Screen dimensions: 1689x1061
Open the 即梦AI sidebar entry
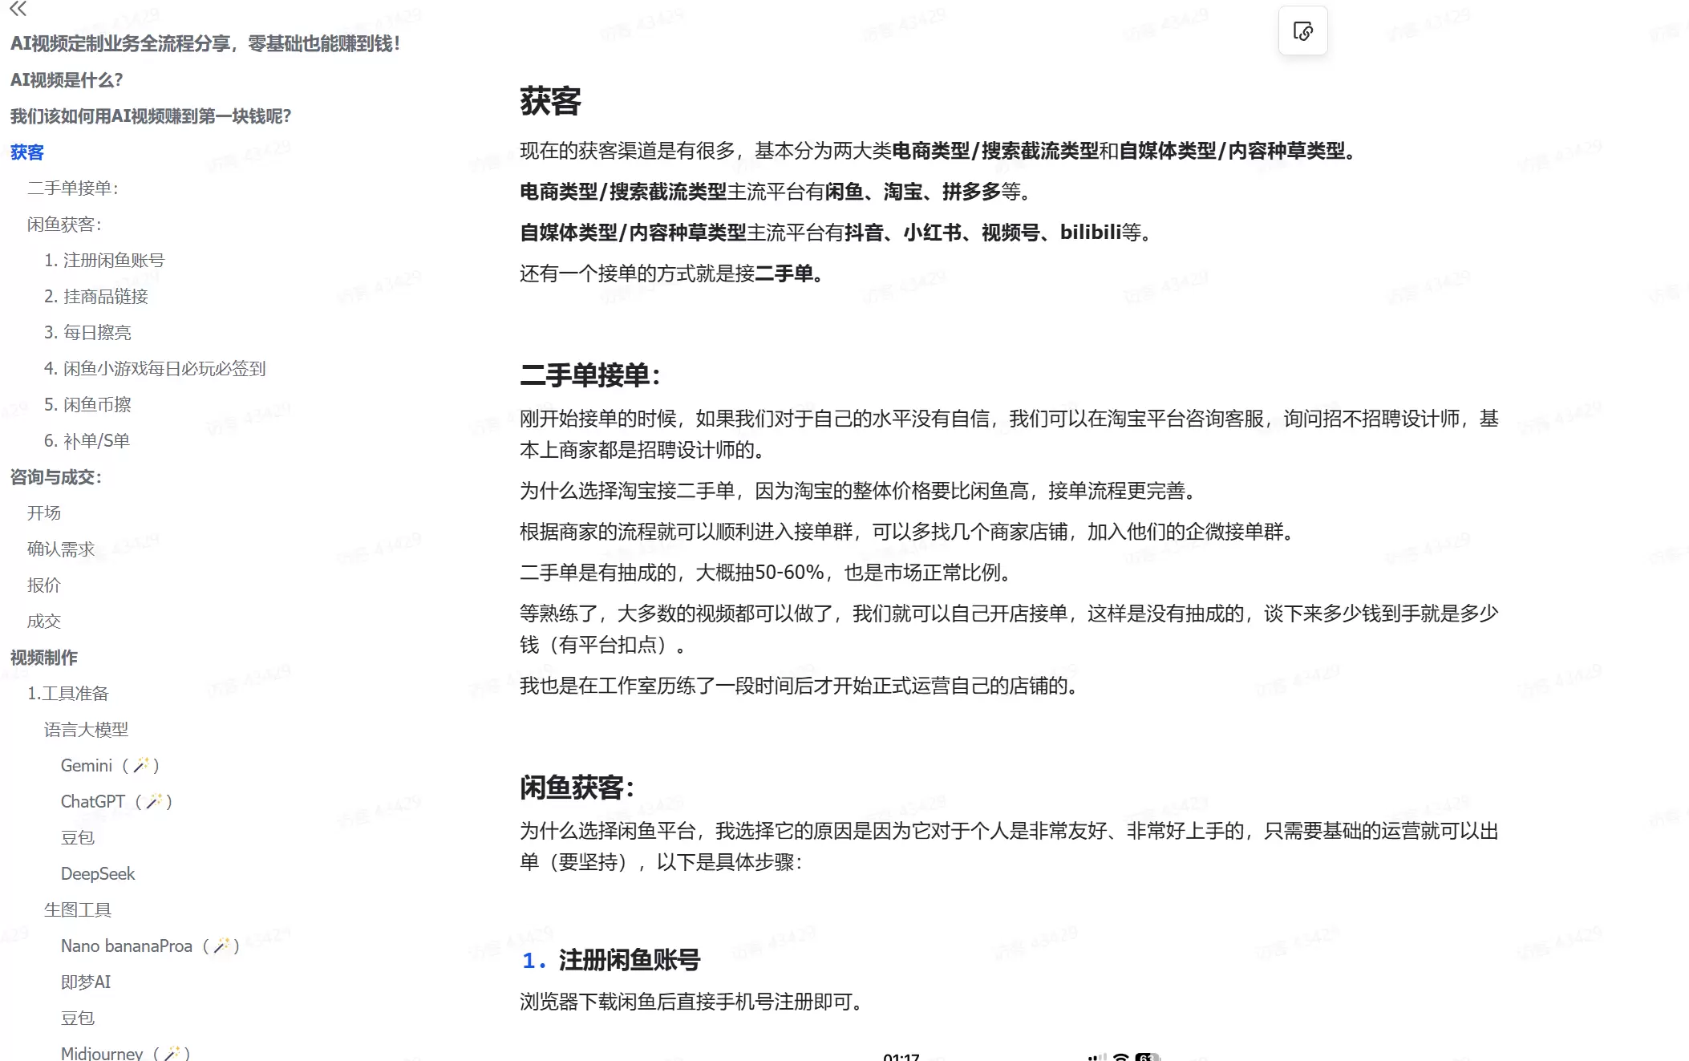86,981
